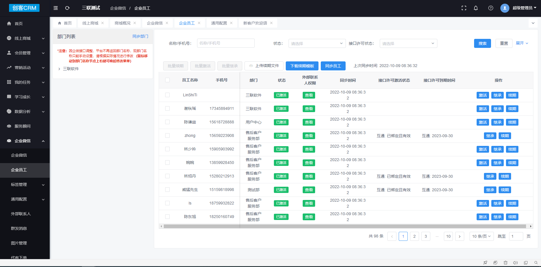
Task: Click the refresh icon in the top bar
Action: click(67, 8)
